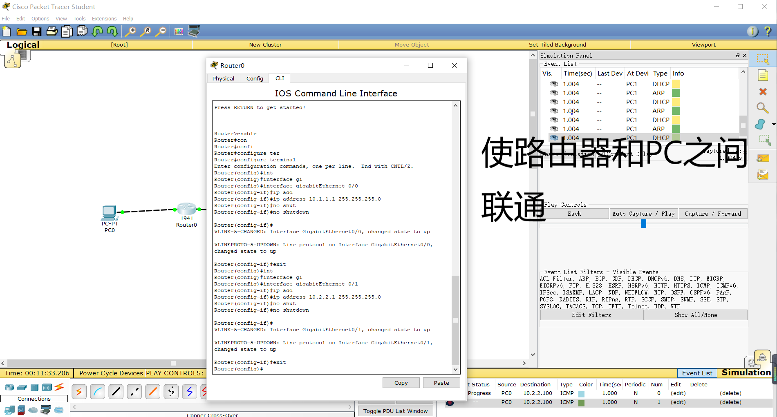This screenshot has width=777, height=417.
Task: Open the Options menu
Action: (x=40, y=18)
